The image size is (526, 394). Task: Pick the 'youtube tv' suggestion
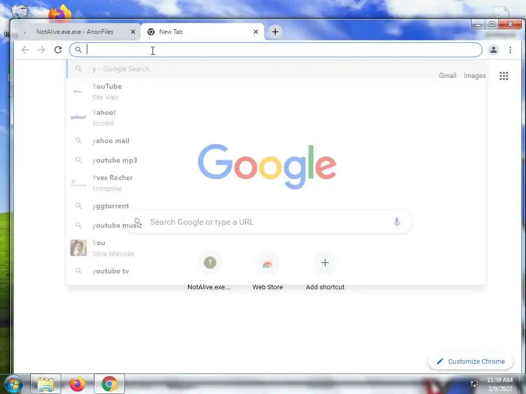coord(276,271)
